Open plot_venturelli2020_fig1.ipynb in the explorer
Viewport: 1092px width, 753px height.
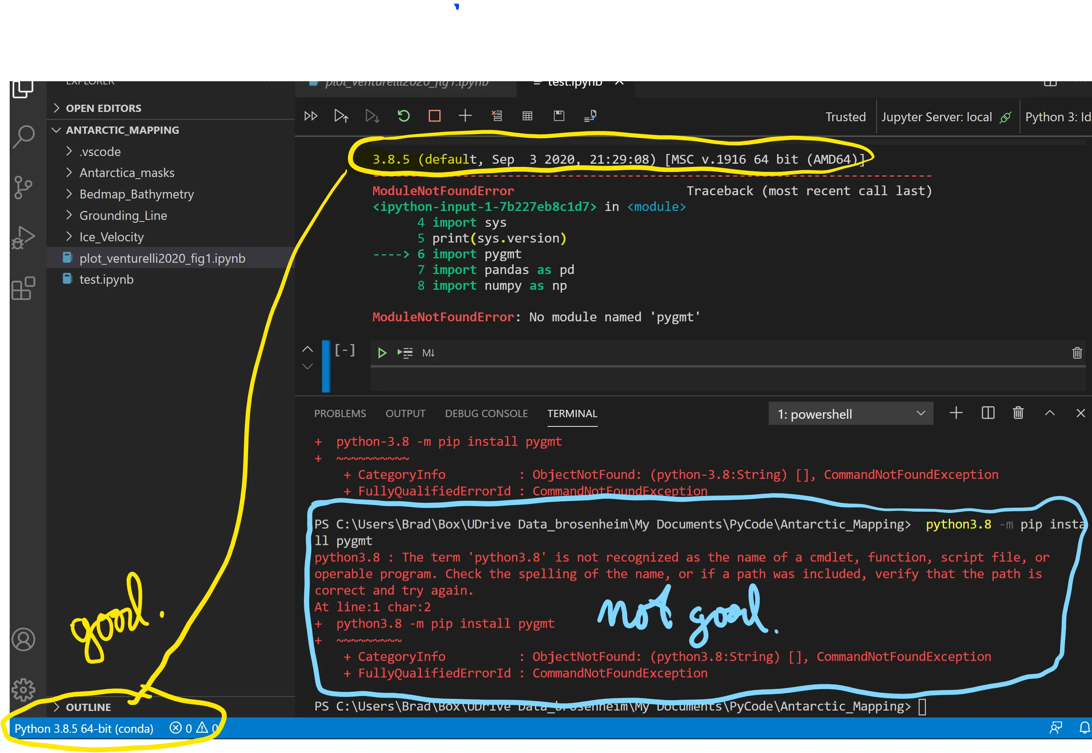162,259
